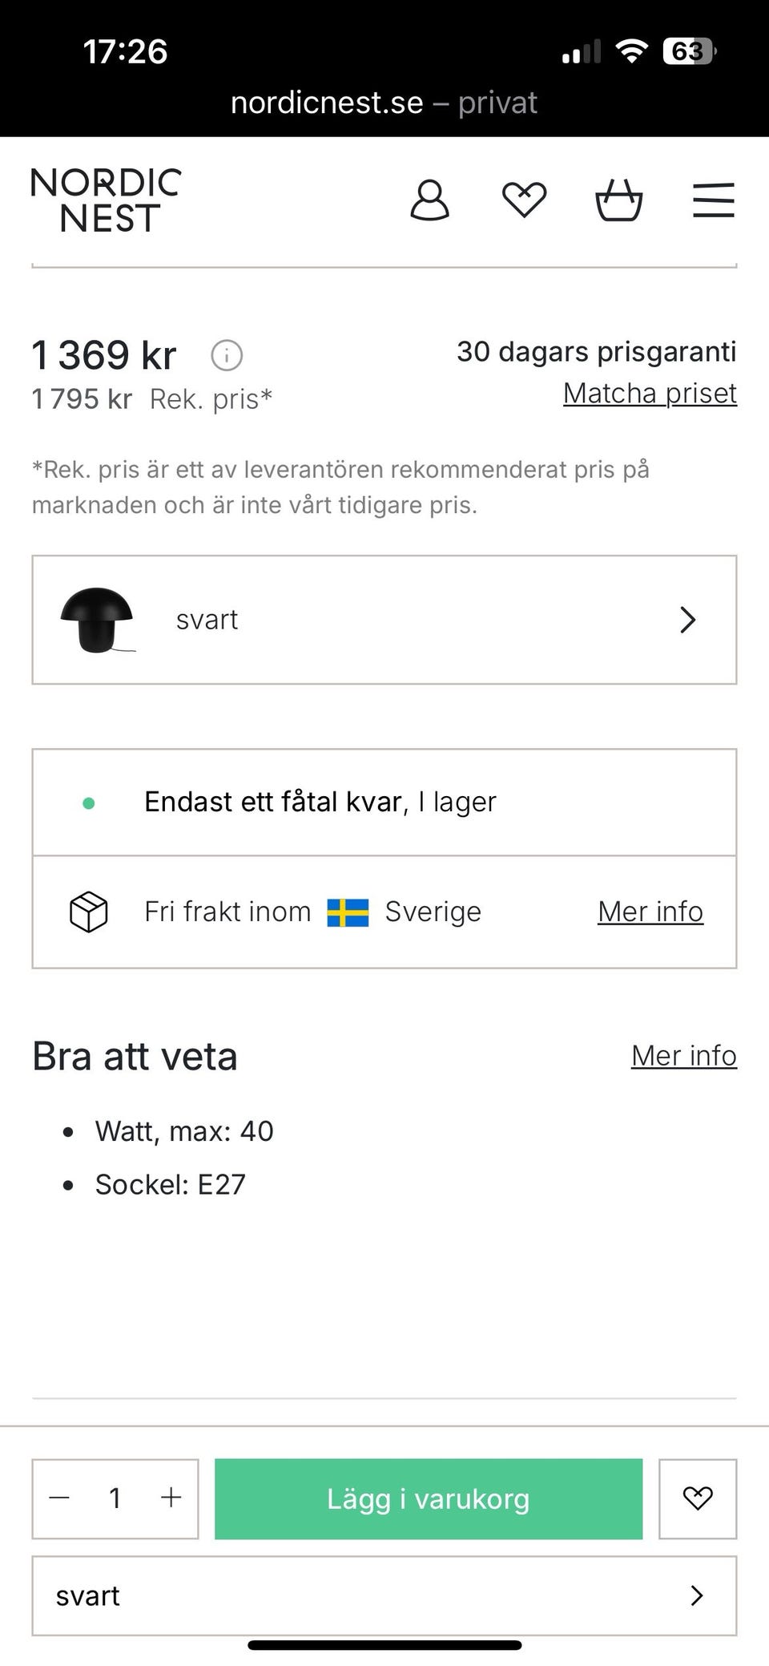
Task: Expand the svart color selector with lamp thumbnail
Action: (384, 620)
